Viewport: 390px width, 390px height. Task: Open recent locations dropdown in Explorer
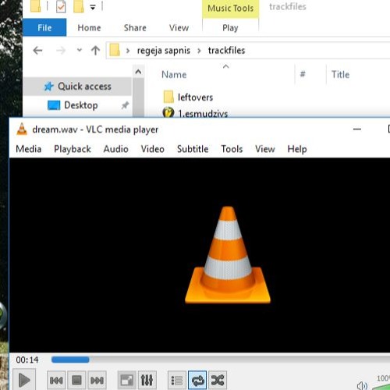pos(80,50)
